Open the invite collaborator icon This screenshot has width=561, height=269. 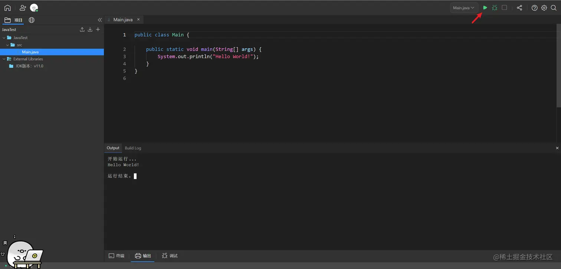click(23, 7)
